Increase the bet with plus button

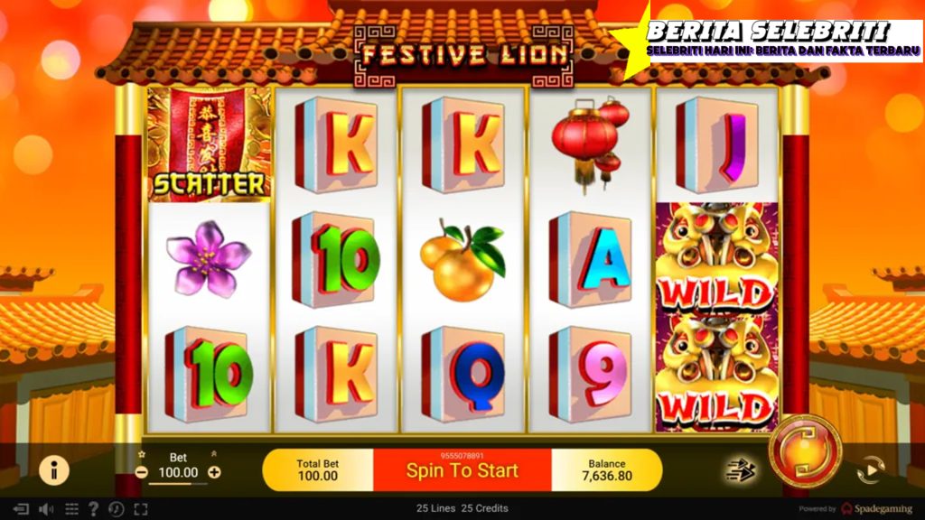pos(215,471)
